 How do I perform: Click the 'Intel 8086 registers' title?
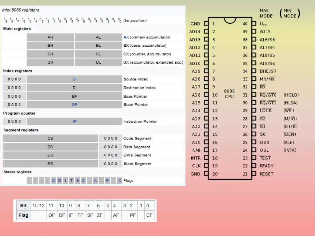coord(21,10)
